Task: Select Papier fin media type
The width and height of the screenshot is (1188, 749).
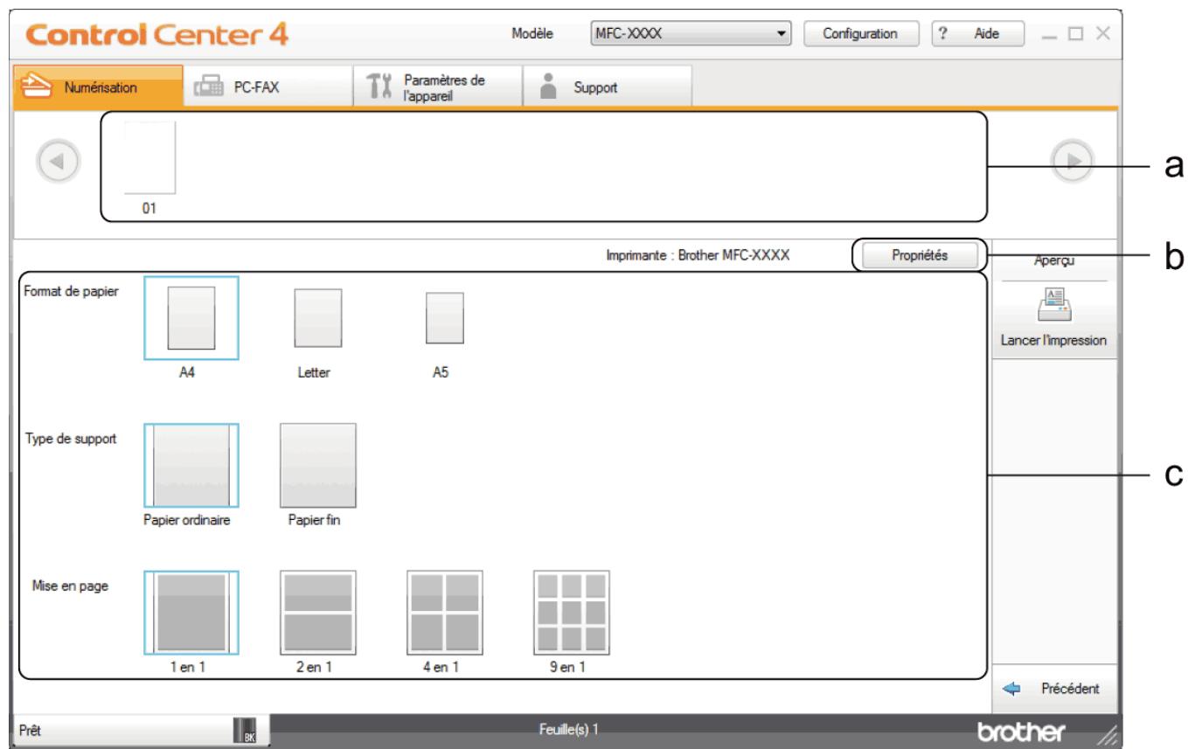Action: tap(317, 465)
